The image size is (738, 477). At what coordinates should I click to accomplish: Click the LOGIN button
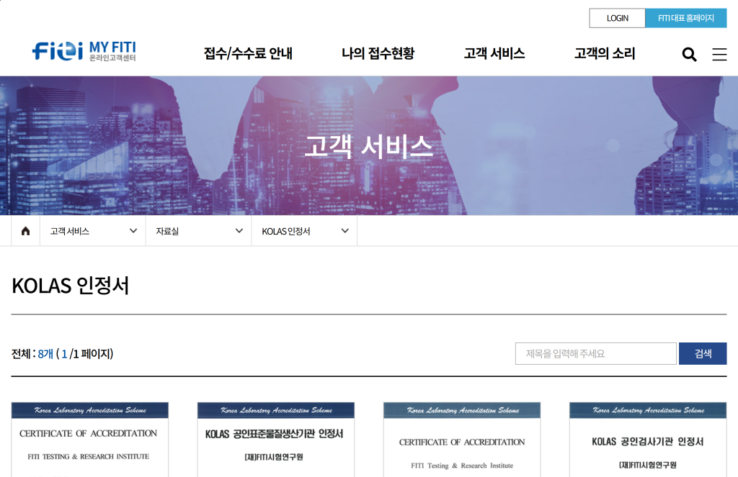[x=617, y=18]
